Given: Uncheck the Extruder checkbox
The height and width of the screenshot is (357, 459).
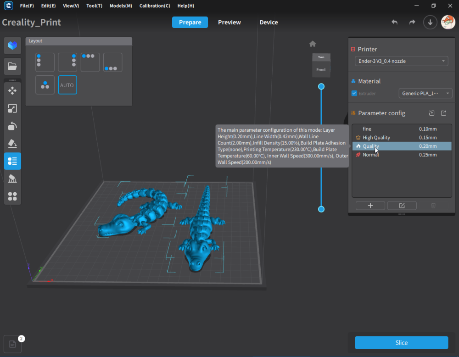Looking at the screenshot, I should point(354,94).
